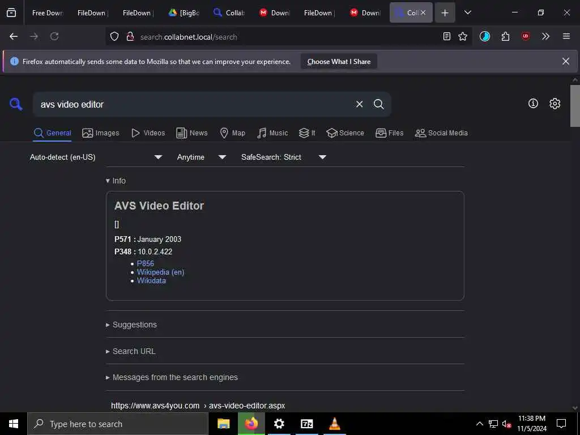Image resolution: width=580 pixels, height=435 pixels.
Task: Open the P856 link in infobox
Action: pos(146,263)
